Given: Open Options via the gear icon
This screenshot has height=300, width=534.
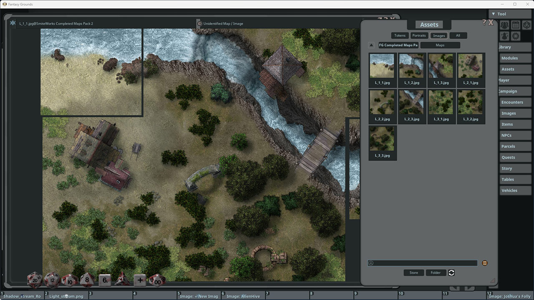Looking at the screenshot, I should coord(516,36).
